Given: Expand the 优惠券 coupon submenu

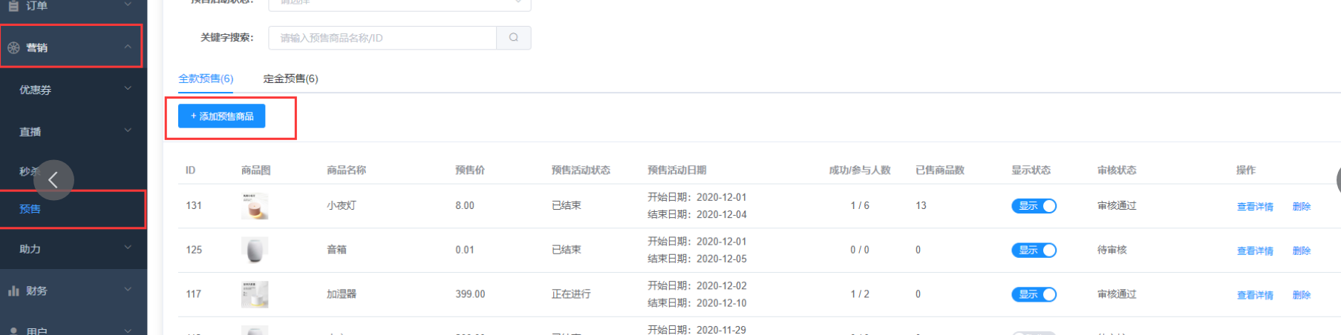Looking at the screenshot, I should (74, 90).
